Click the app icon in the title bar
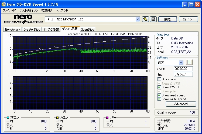 (x=4, y=4)
